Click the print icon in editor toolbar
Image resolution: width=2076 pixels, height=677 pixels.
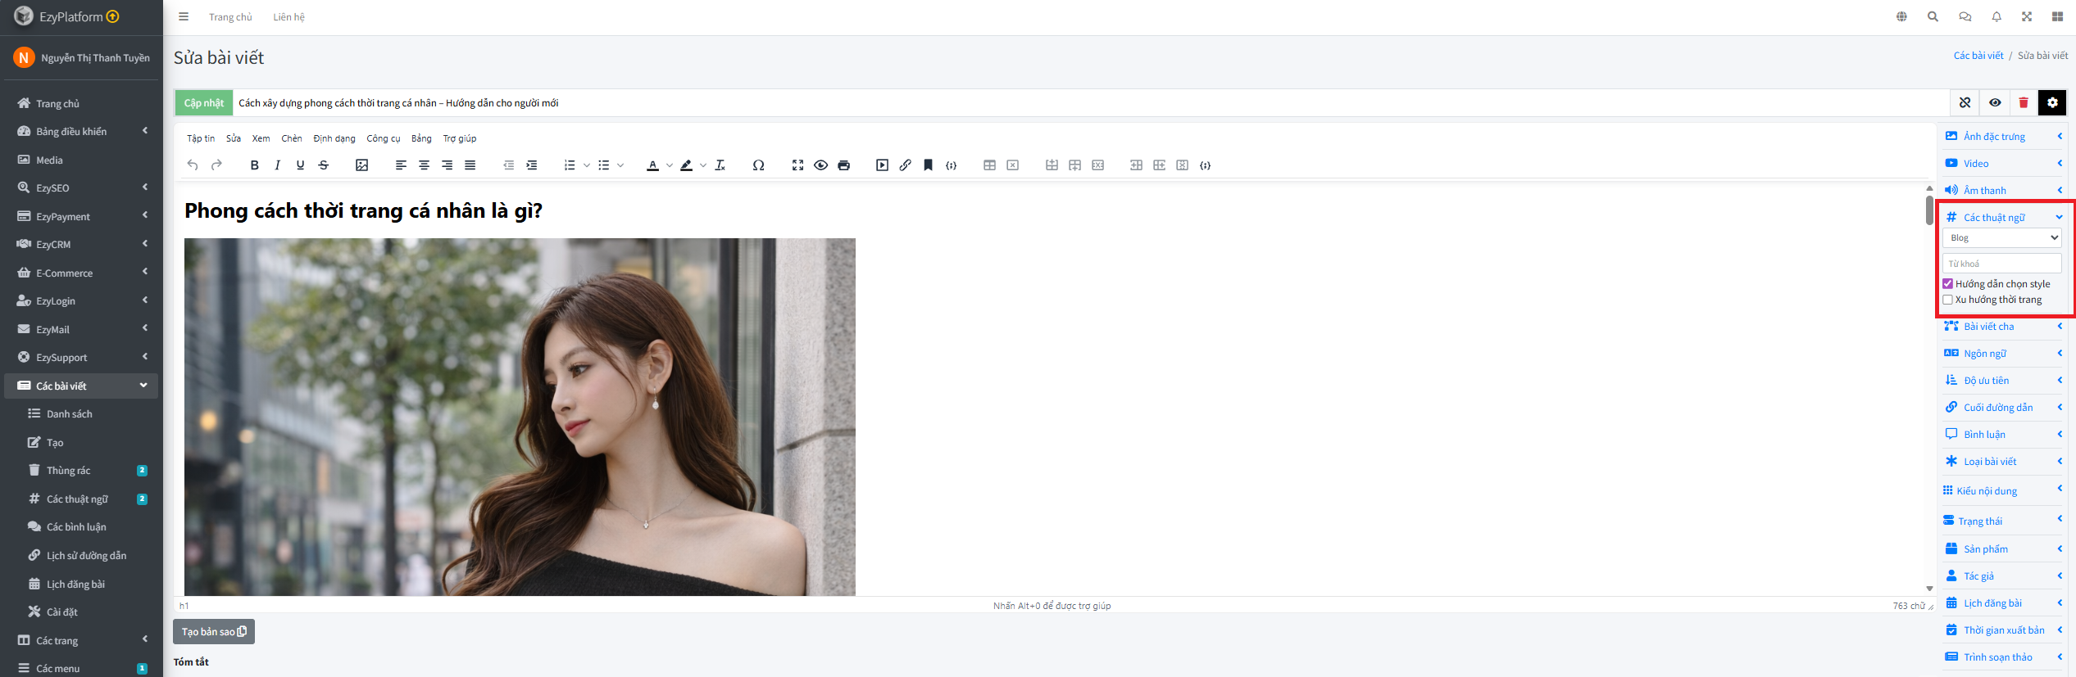(x=843, y=165)
